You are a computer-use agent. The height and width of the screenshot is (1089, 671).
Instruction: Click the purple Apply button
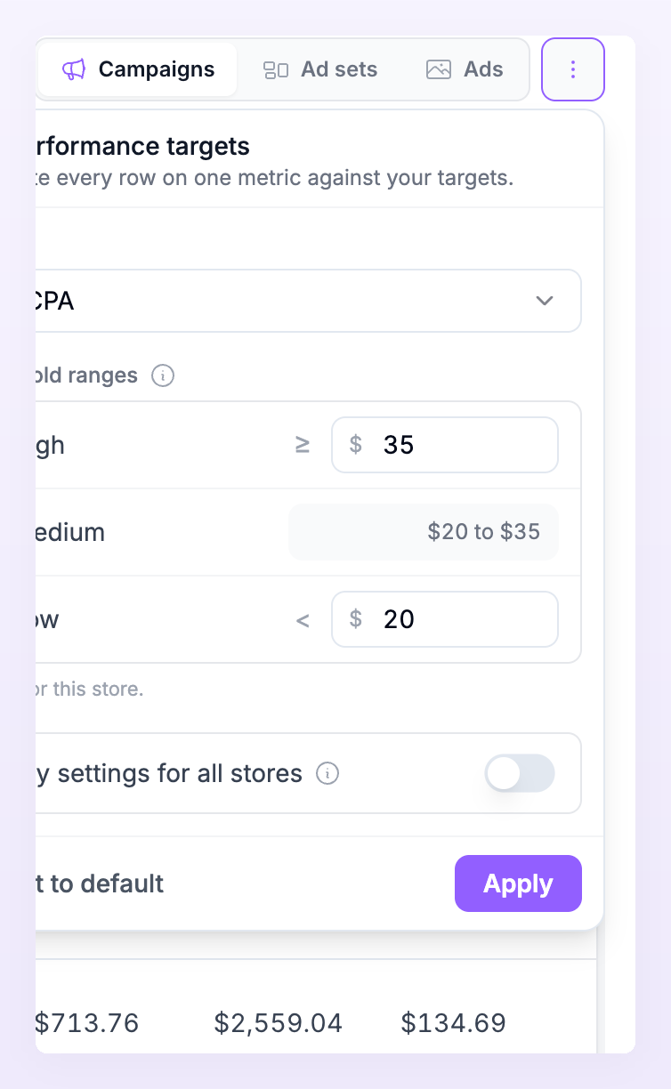pyautogui.click(x=518, y=883)
